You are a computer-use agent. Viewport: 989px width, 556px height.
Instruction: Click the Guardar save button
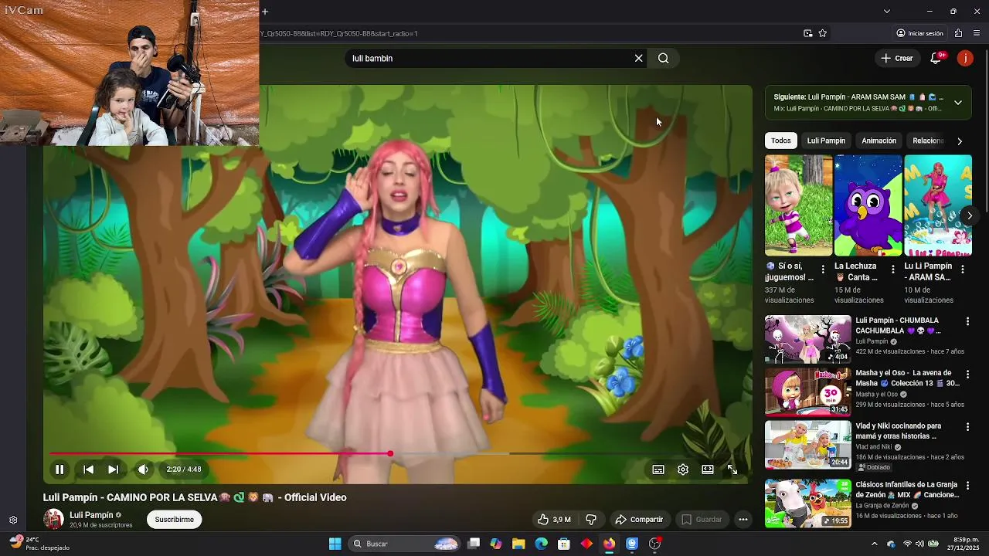[x=702, y=520]
